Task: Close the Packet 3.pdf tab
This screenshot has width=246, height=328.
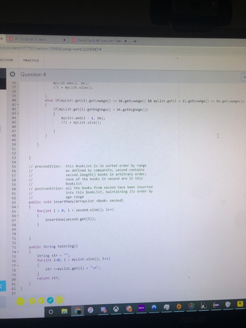Action: tap(126, 41)
